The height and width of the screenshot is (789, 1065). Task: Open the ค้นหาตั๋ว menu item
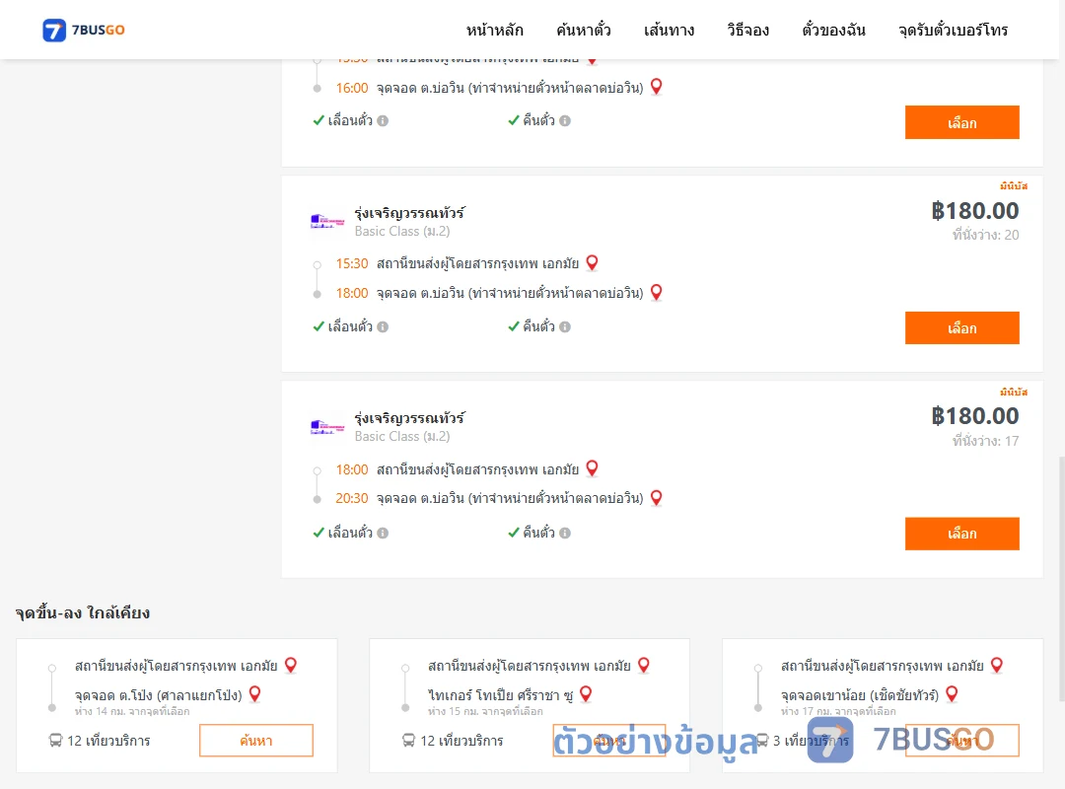(584, 30)
